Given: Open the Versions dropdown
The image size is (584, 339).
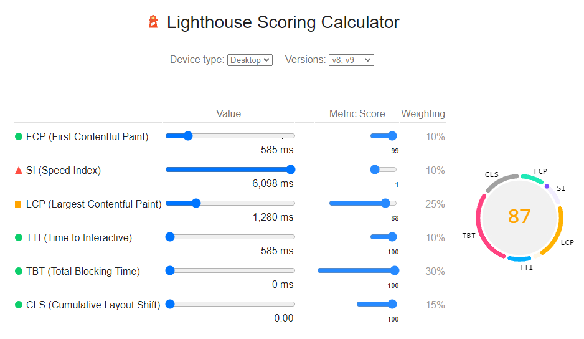Looking at the screenshot, I should pos(351,60).
